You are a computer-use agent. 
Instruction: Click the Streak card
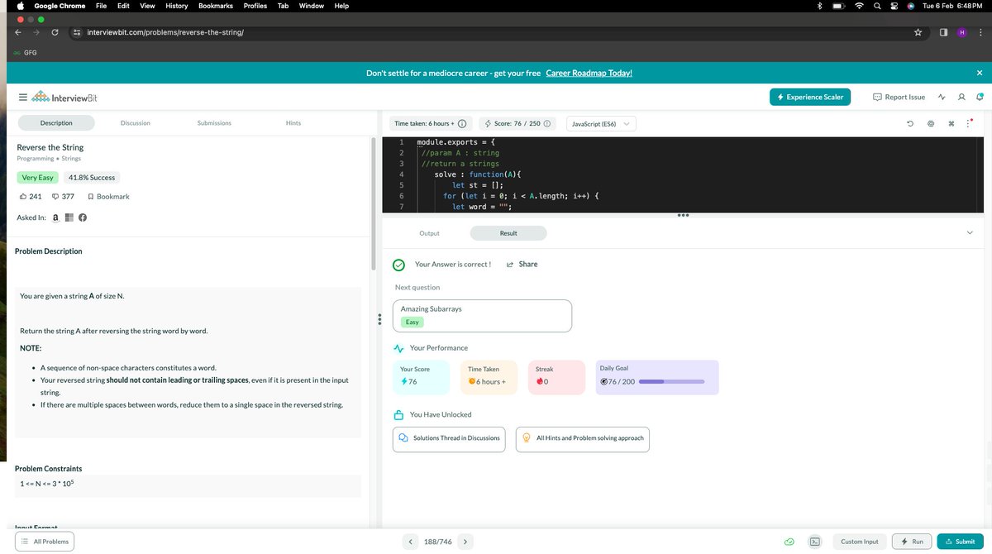point(556,377)
